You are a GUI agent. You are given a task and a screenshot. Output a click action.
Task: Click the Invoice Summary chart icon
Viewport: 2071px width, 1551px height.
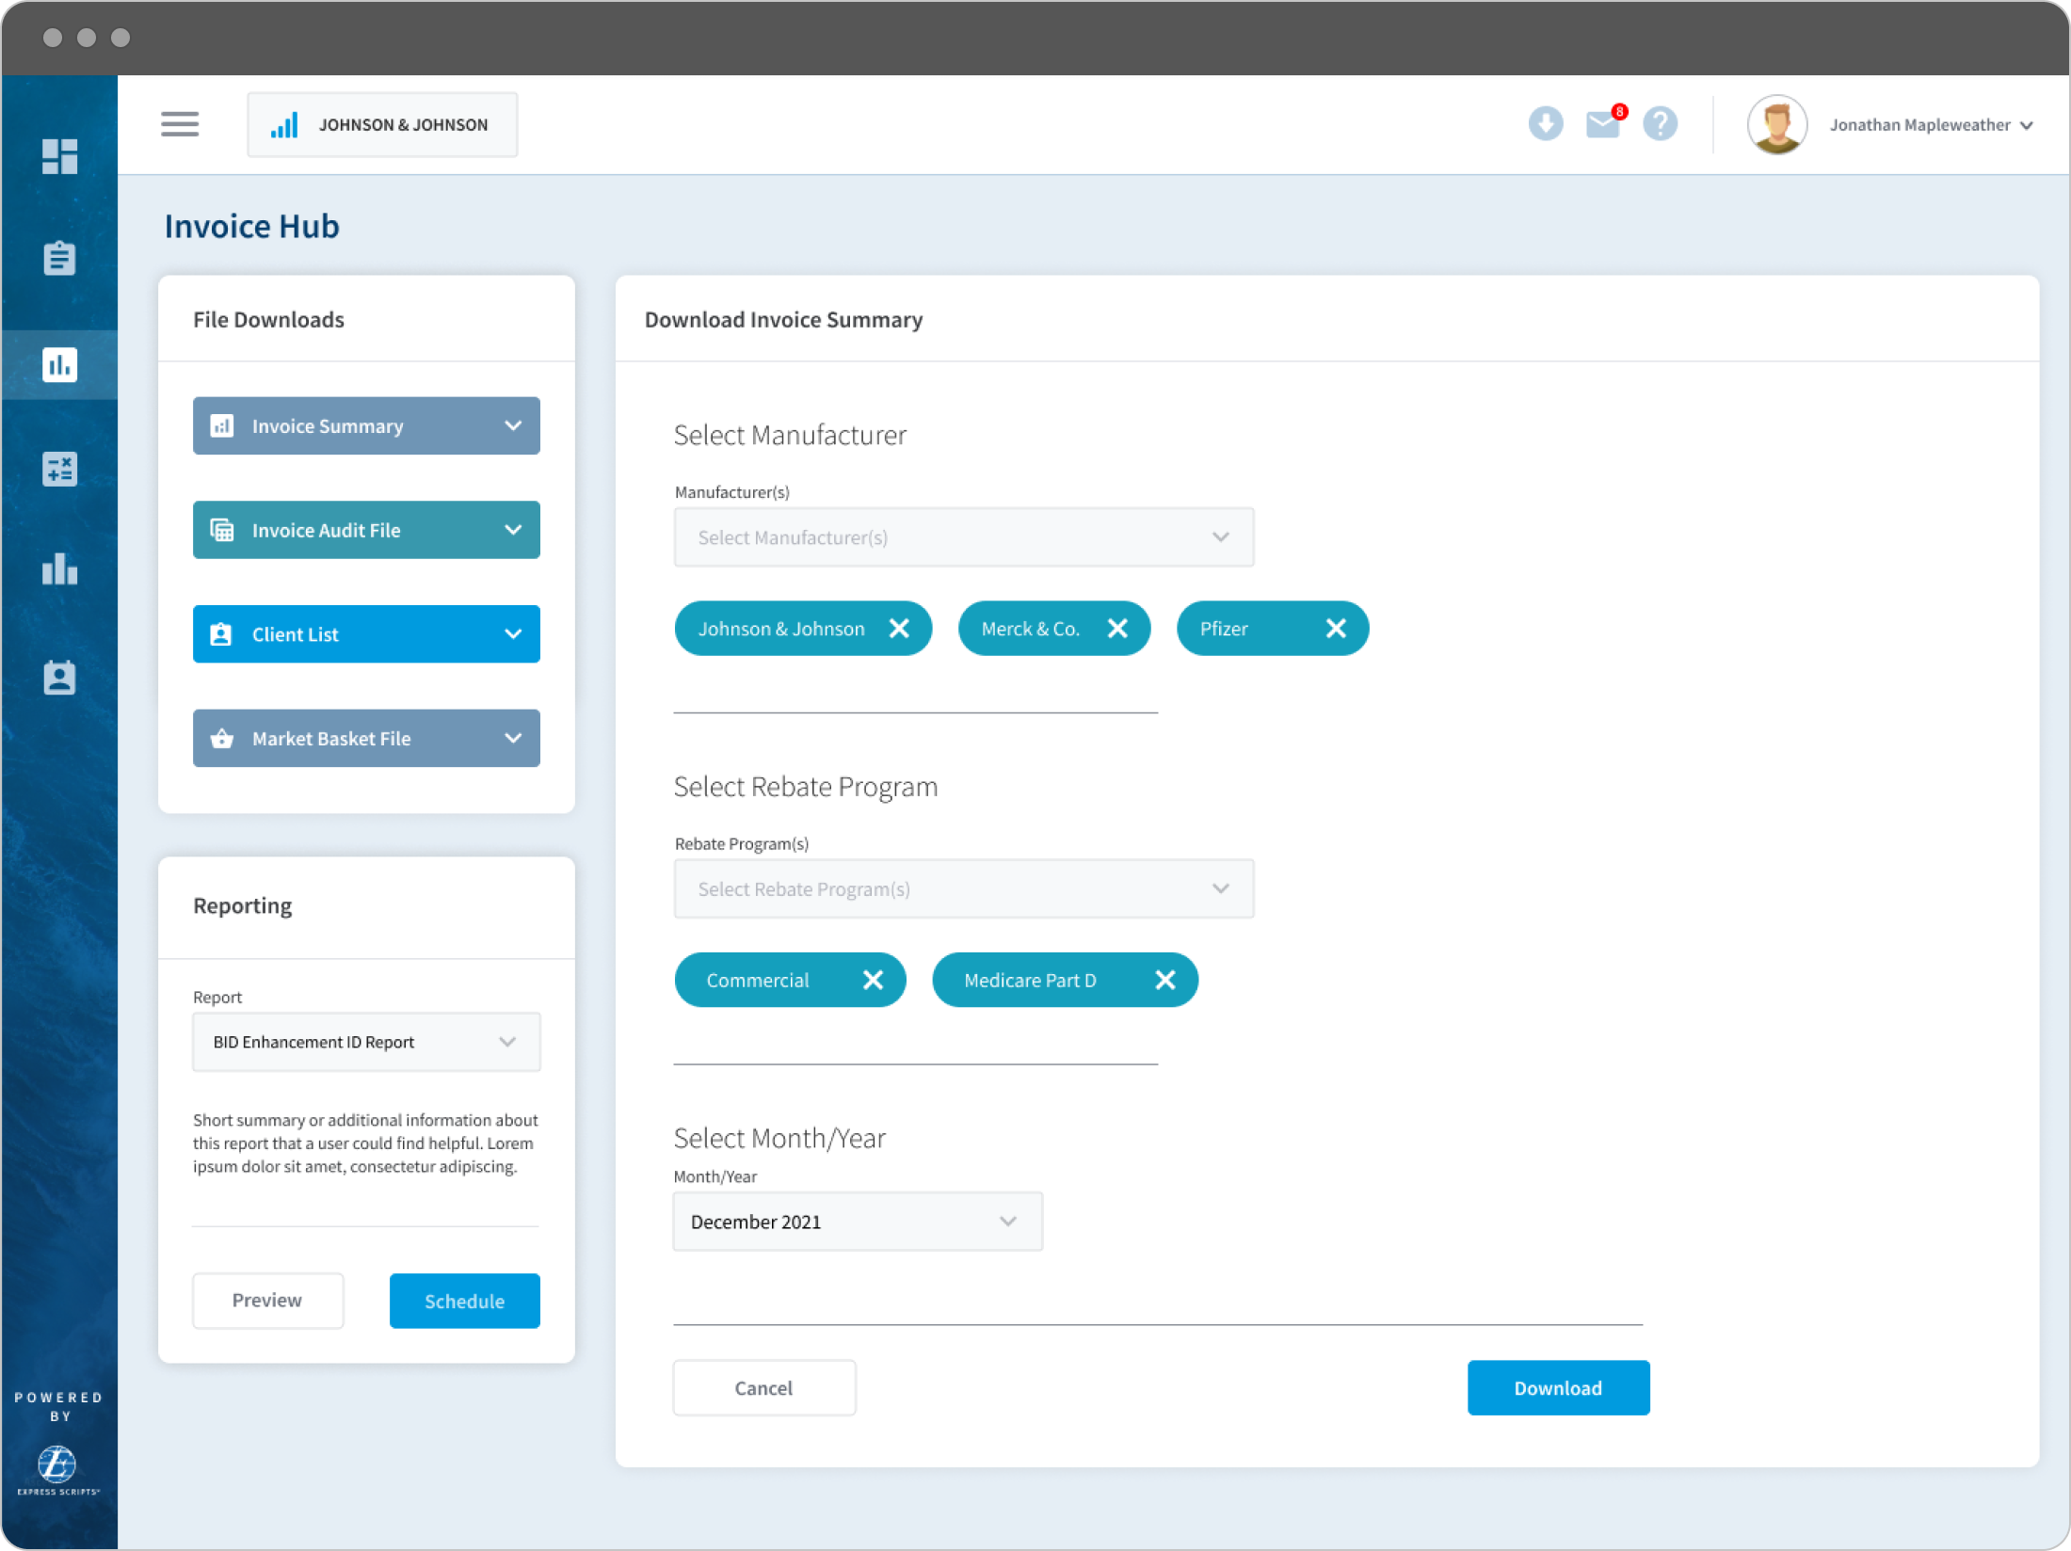(x=222, y=426)
